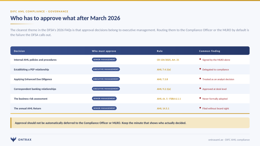Click Executive Management badge in PEP relationship row

[106, 69]
